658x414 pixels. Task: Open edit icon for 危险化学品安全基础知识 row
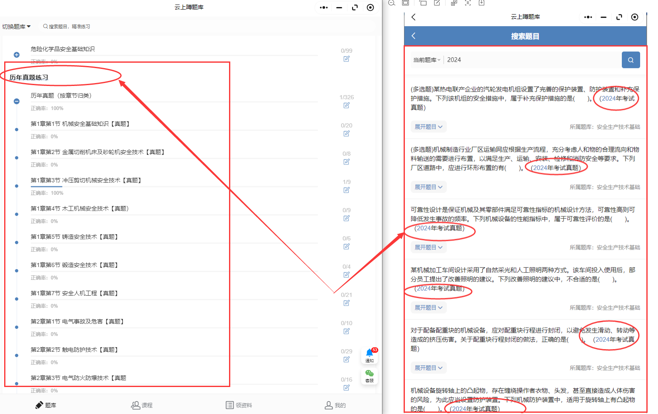(x=346, y=59)
